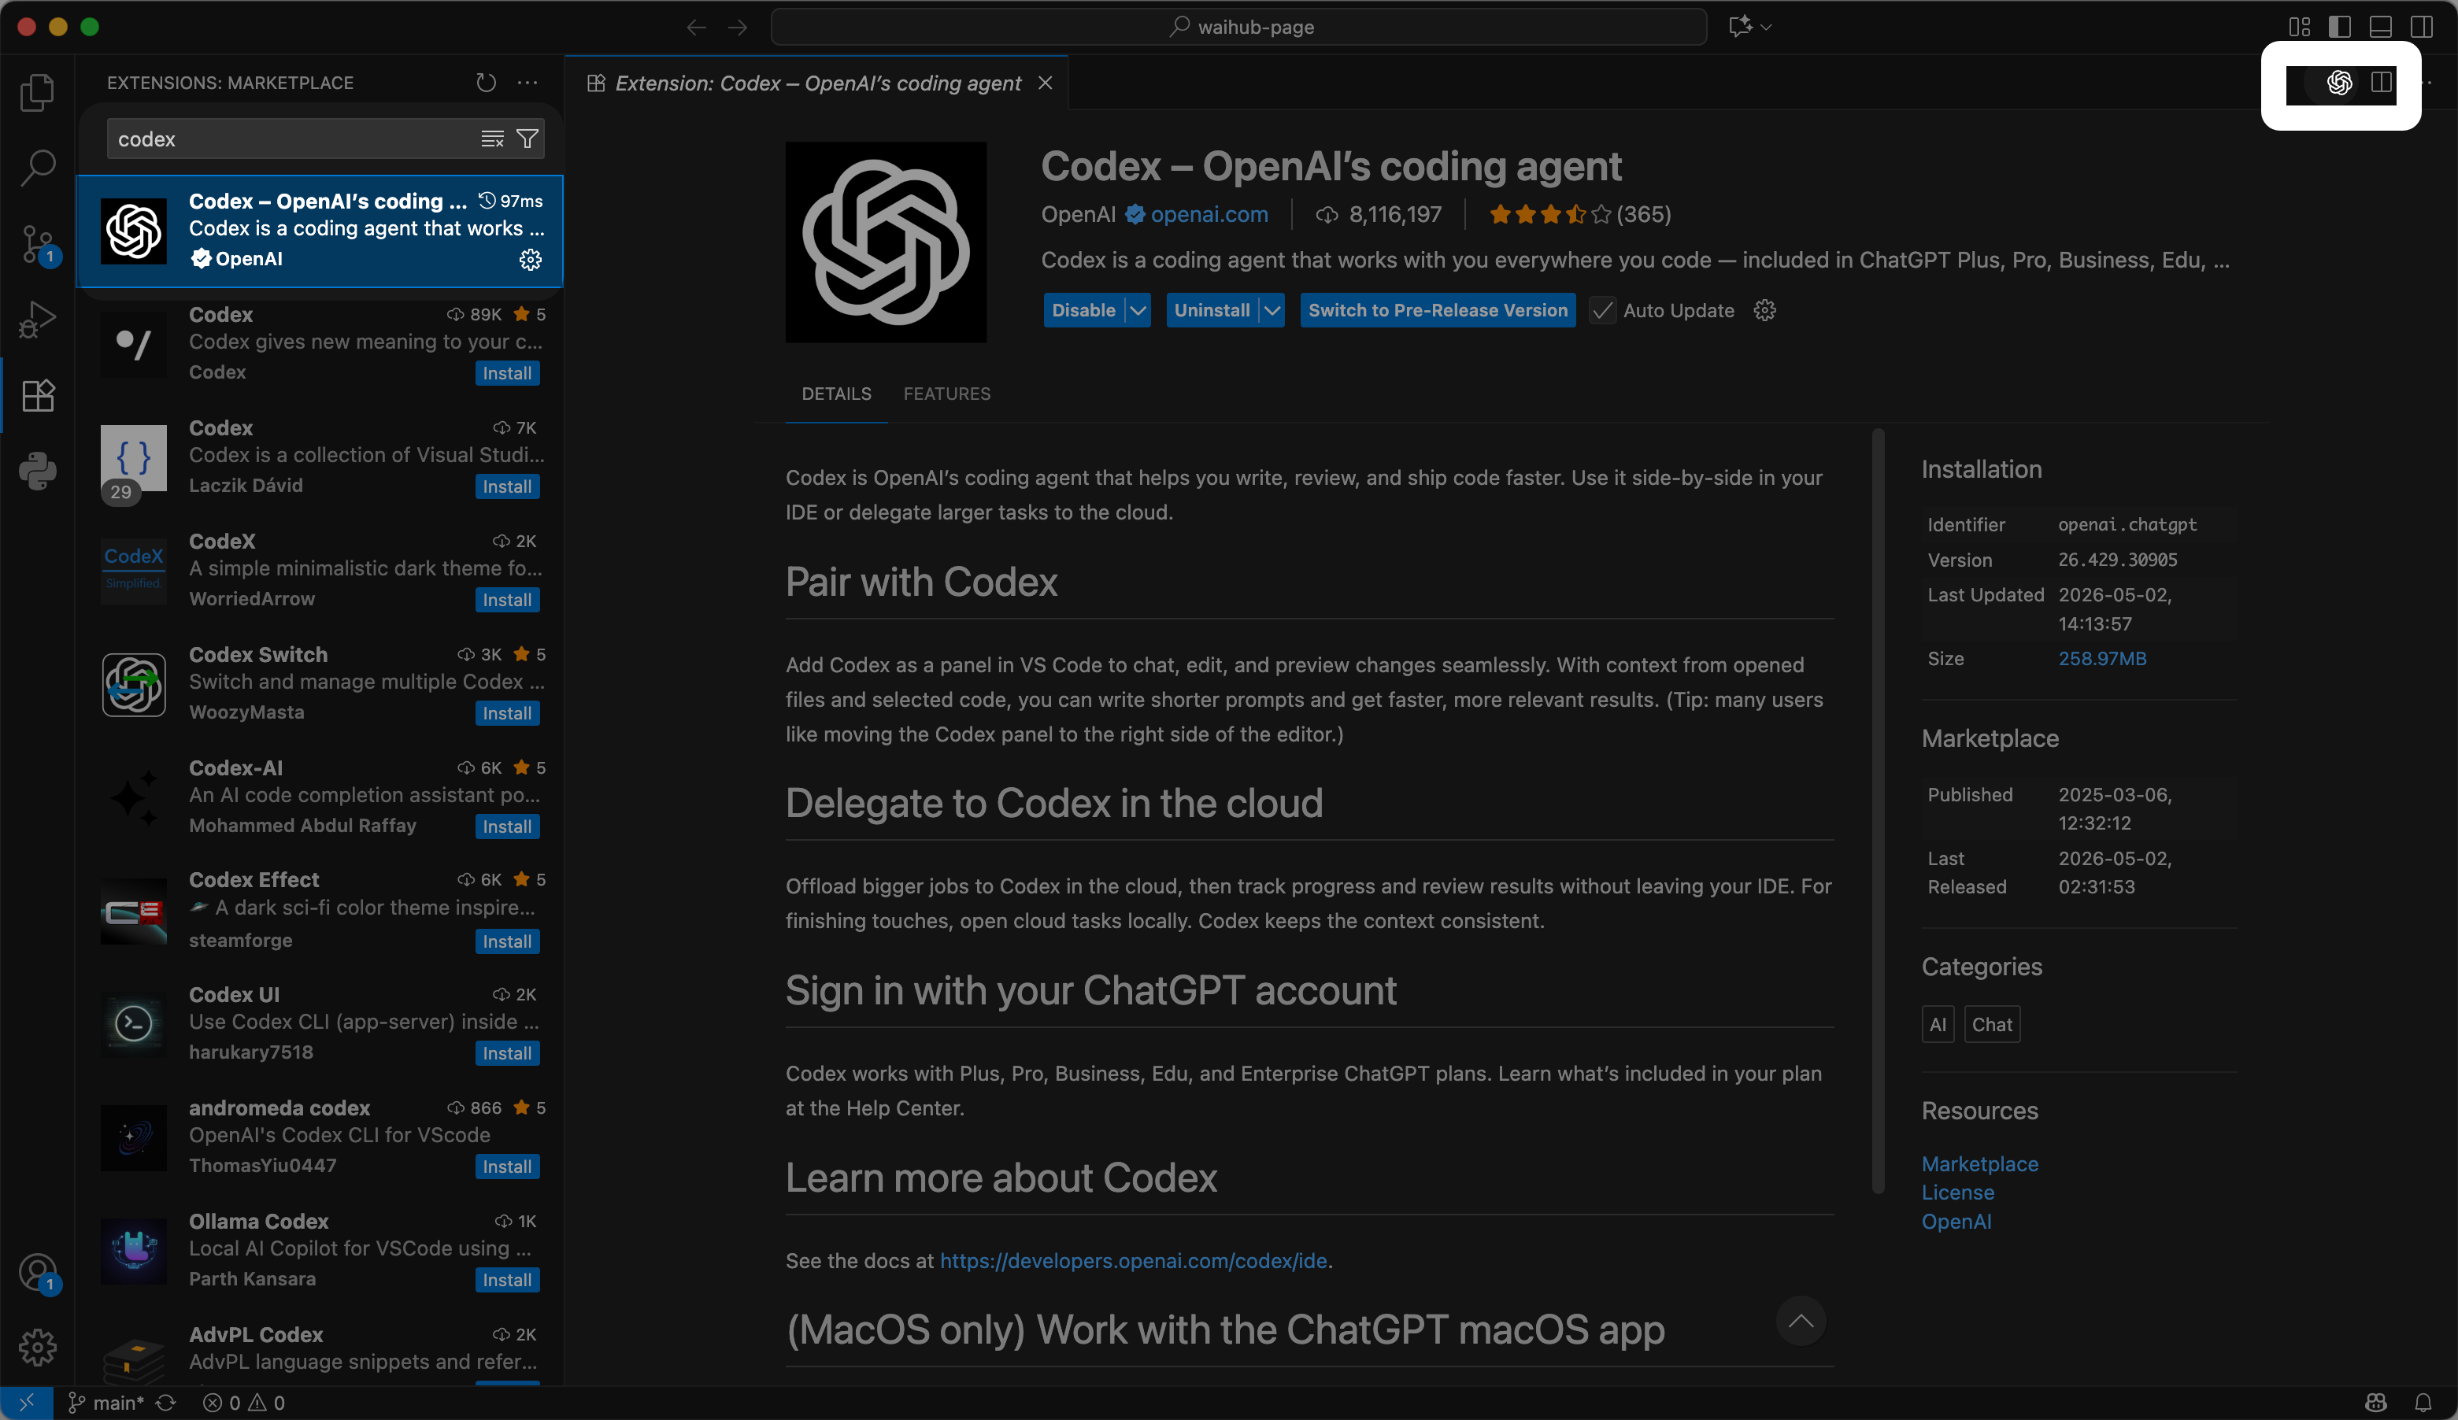Select the AI category tag
This screenshot has width=2458, height=1420.
[x=1937, y=1024]
